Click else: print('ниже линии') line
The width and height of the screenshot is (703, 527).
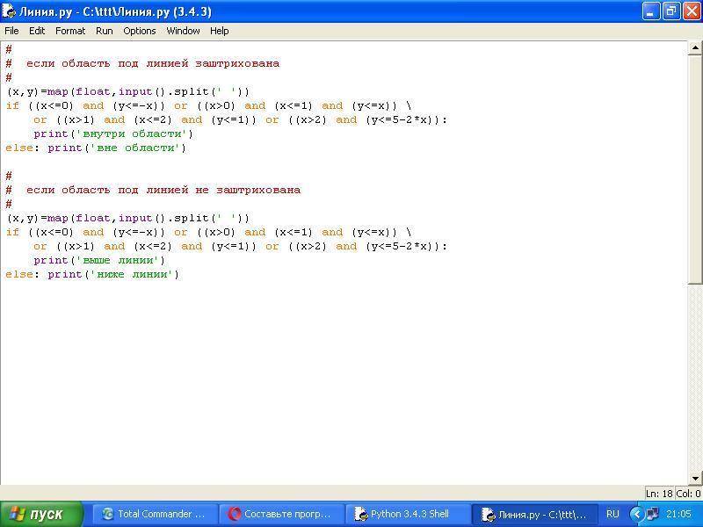[92, 274]
